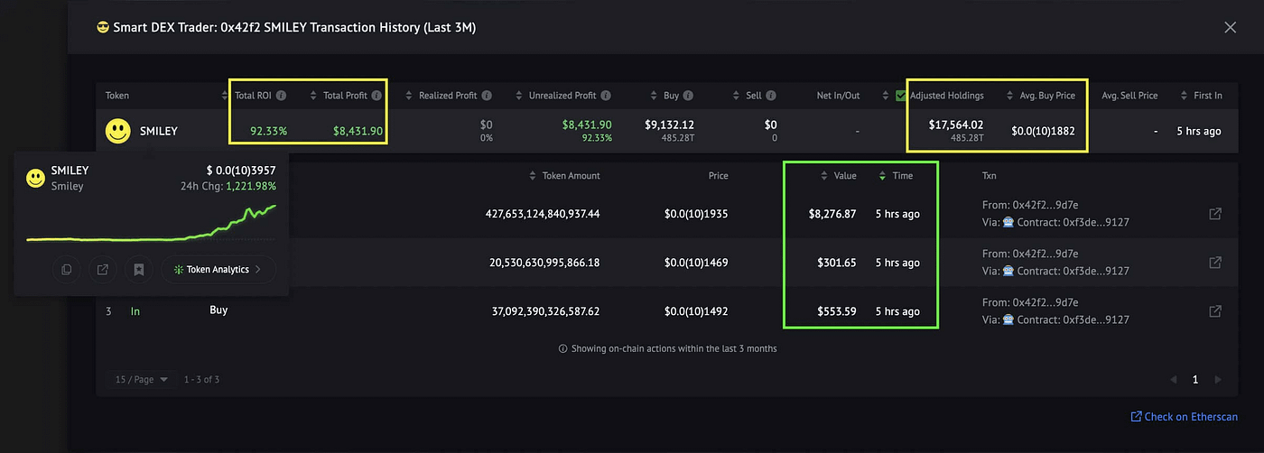Click price $0.0(10)1935
This screenshot has width=1264, height=453.
tap(696, 214)
